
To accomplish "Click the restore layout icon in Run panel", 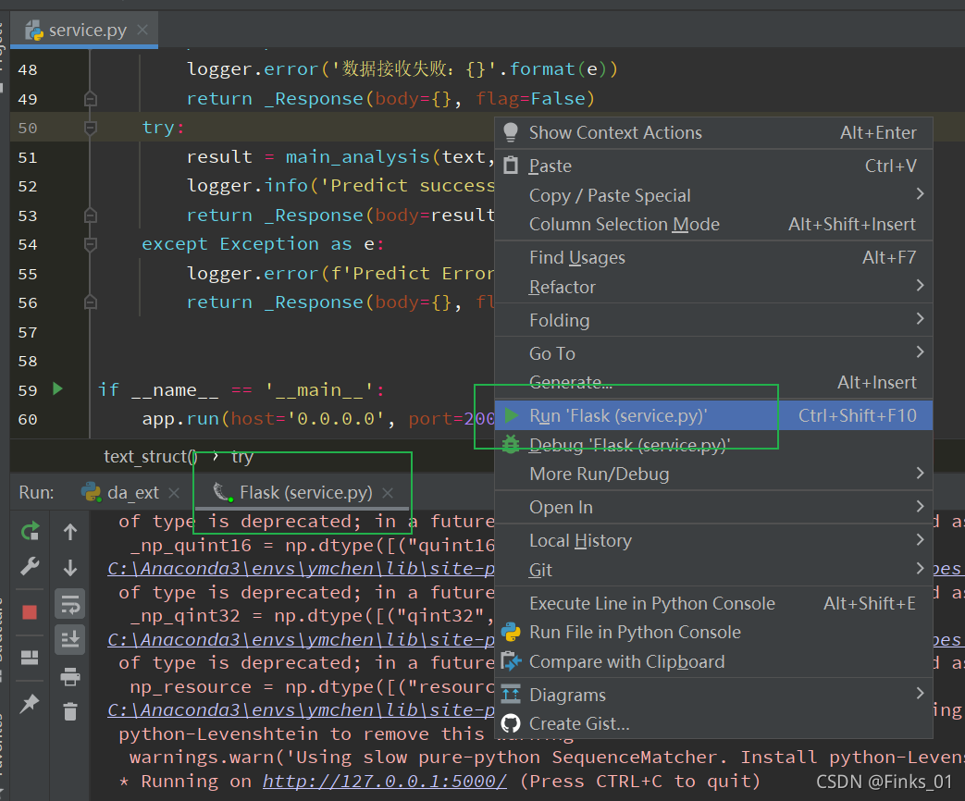I will click(x=30, y=658).
